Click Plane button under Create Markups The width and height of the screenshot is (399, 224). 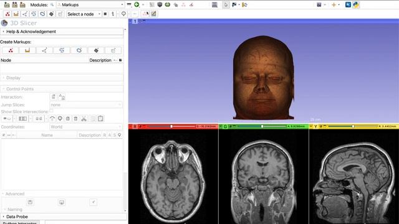point(96,50)
